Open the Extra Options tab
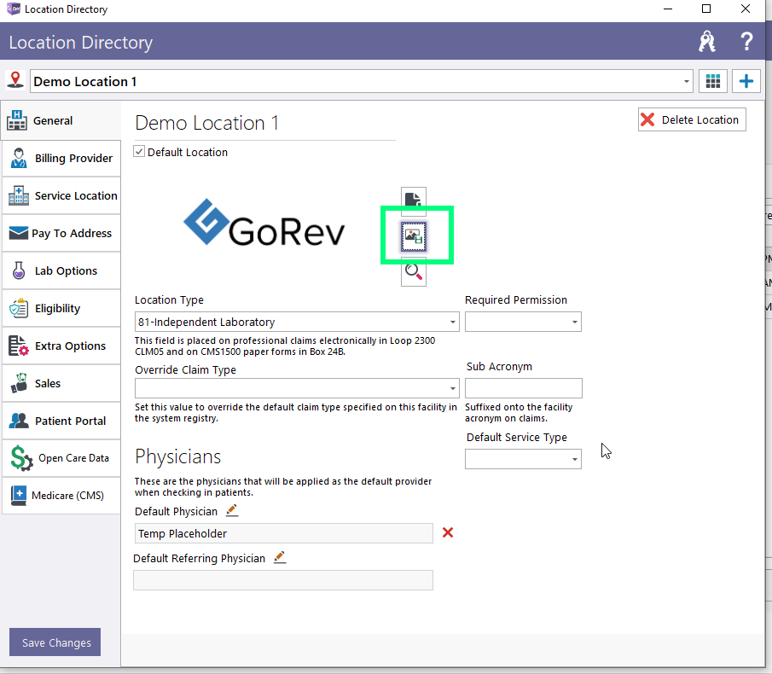The image size is (772, 674). pyautogui.click(x=61, y=346)
